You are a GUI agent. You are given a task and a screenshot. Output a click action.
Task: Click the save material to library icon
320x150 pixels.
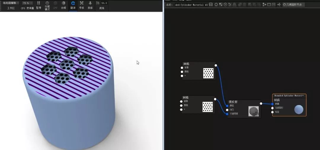coord(211,4)
